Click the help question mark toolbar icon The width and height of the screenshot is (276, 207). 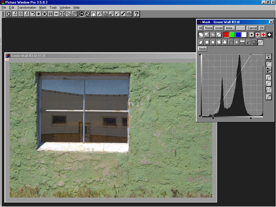(x=136, y=14)
